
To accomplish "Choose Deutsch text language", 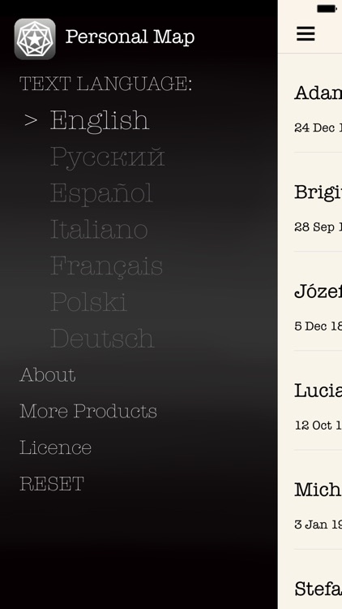I will 102,338.
